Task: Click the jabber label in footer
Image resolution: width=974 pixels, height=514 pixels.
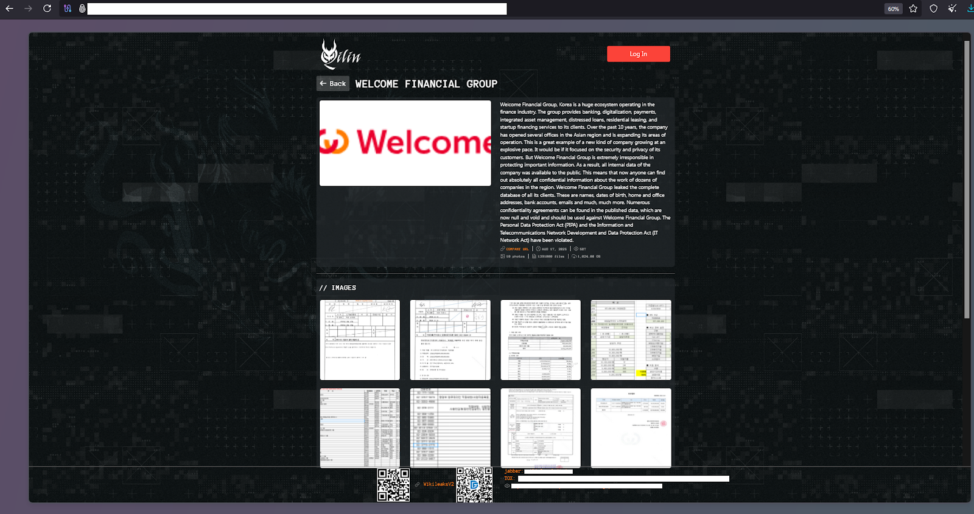Action: pos(513,471)
